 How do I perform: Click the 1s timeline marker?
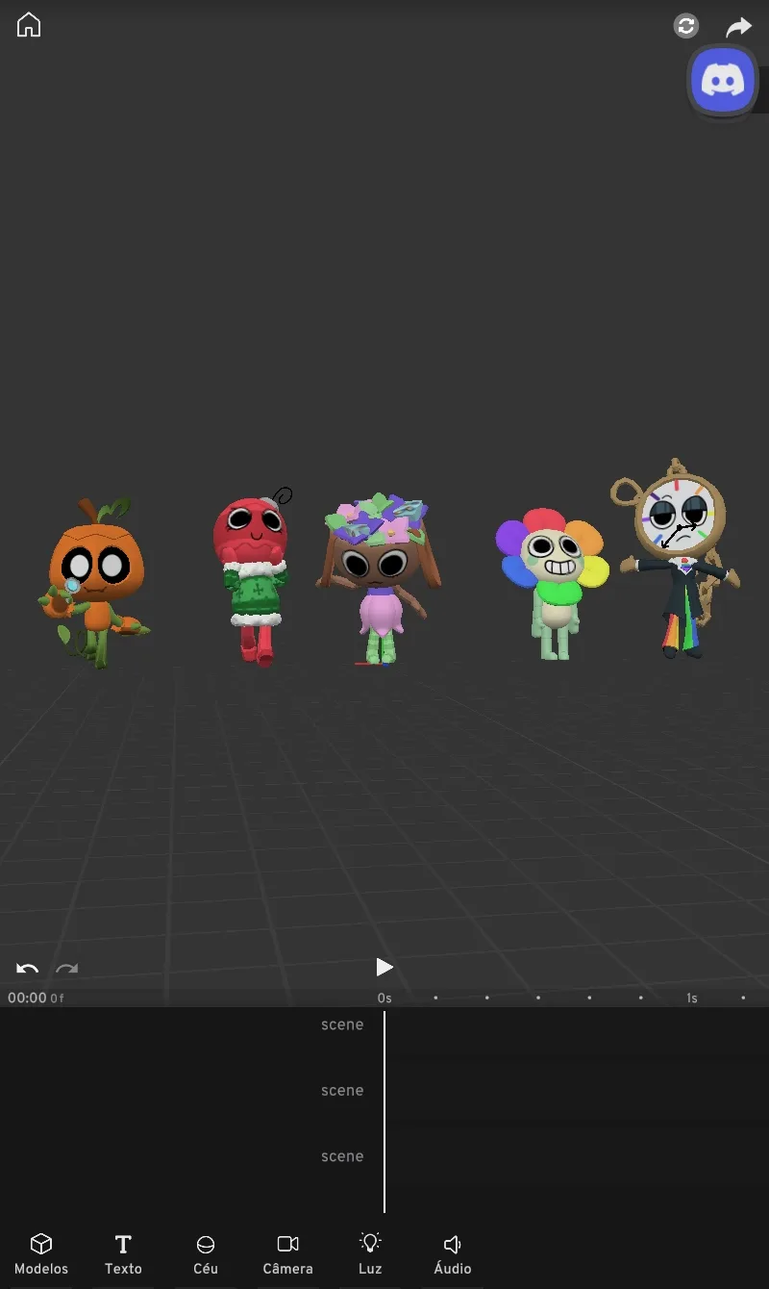click(692, 998)
